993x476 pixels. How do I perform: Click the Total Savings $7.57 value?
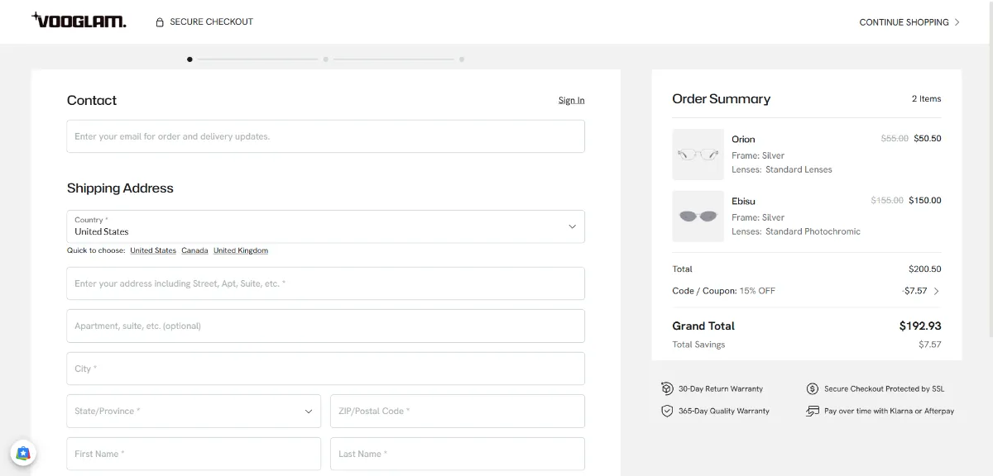pyautogui.click(x=930, y=345)
